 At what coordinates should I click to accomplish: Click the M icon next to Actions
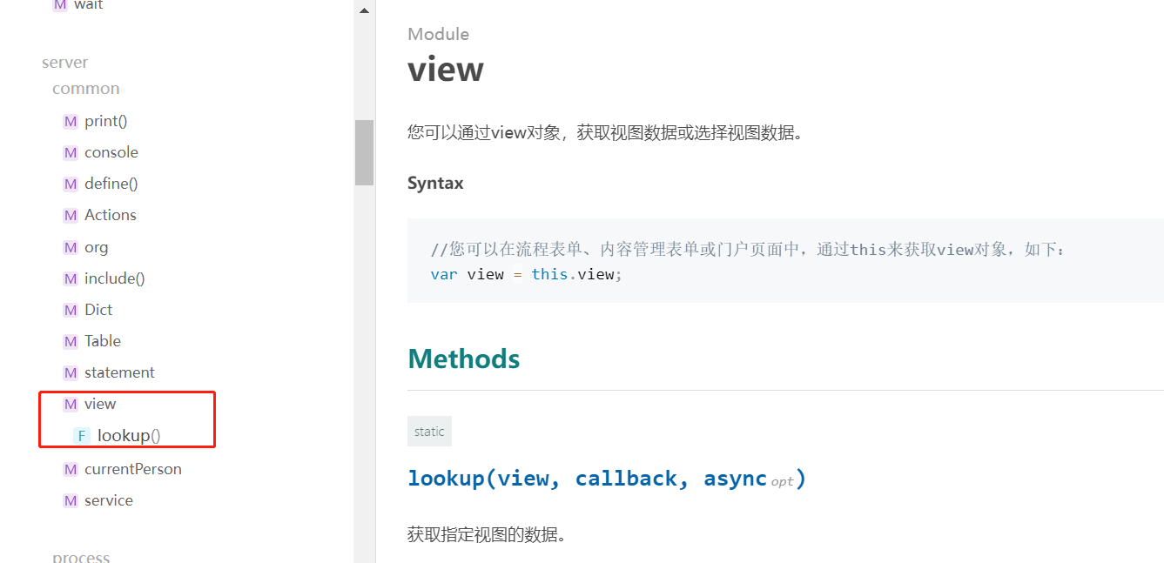click(x=71, y=216)
